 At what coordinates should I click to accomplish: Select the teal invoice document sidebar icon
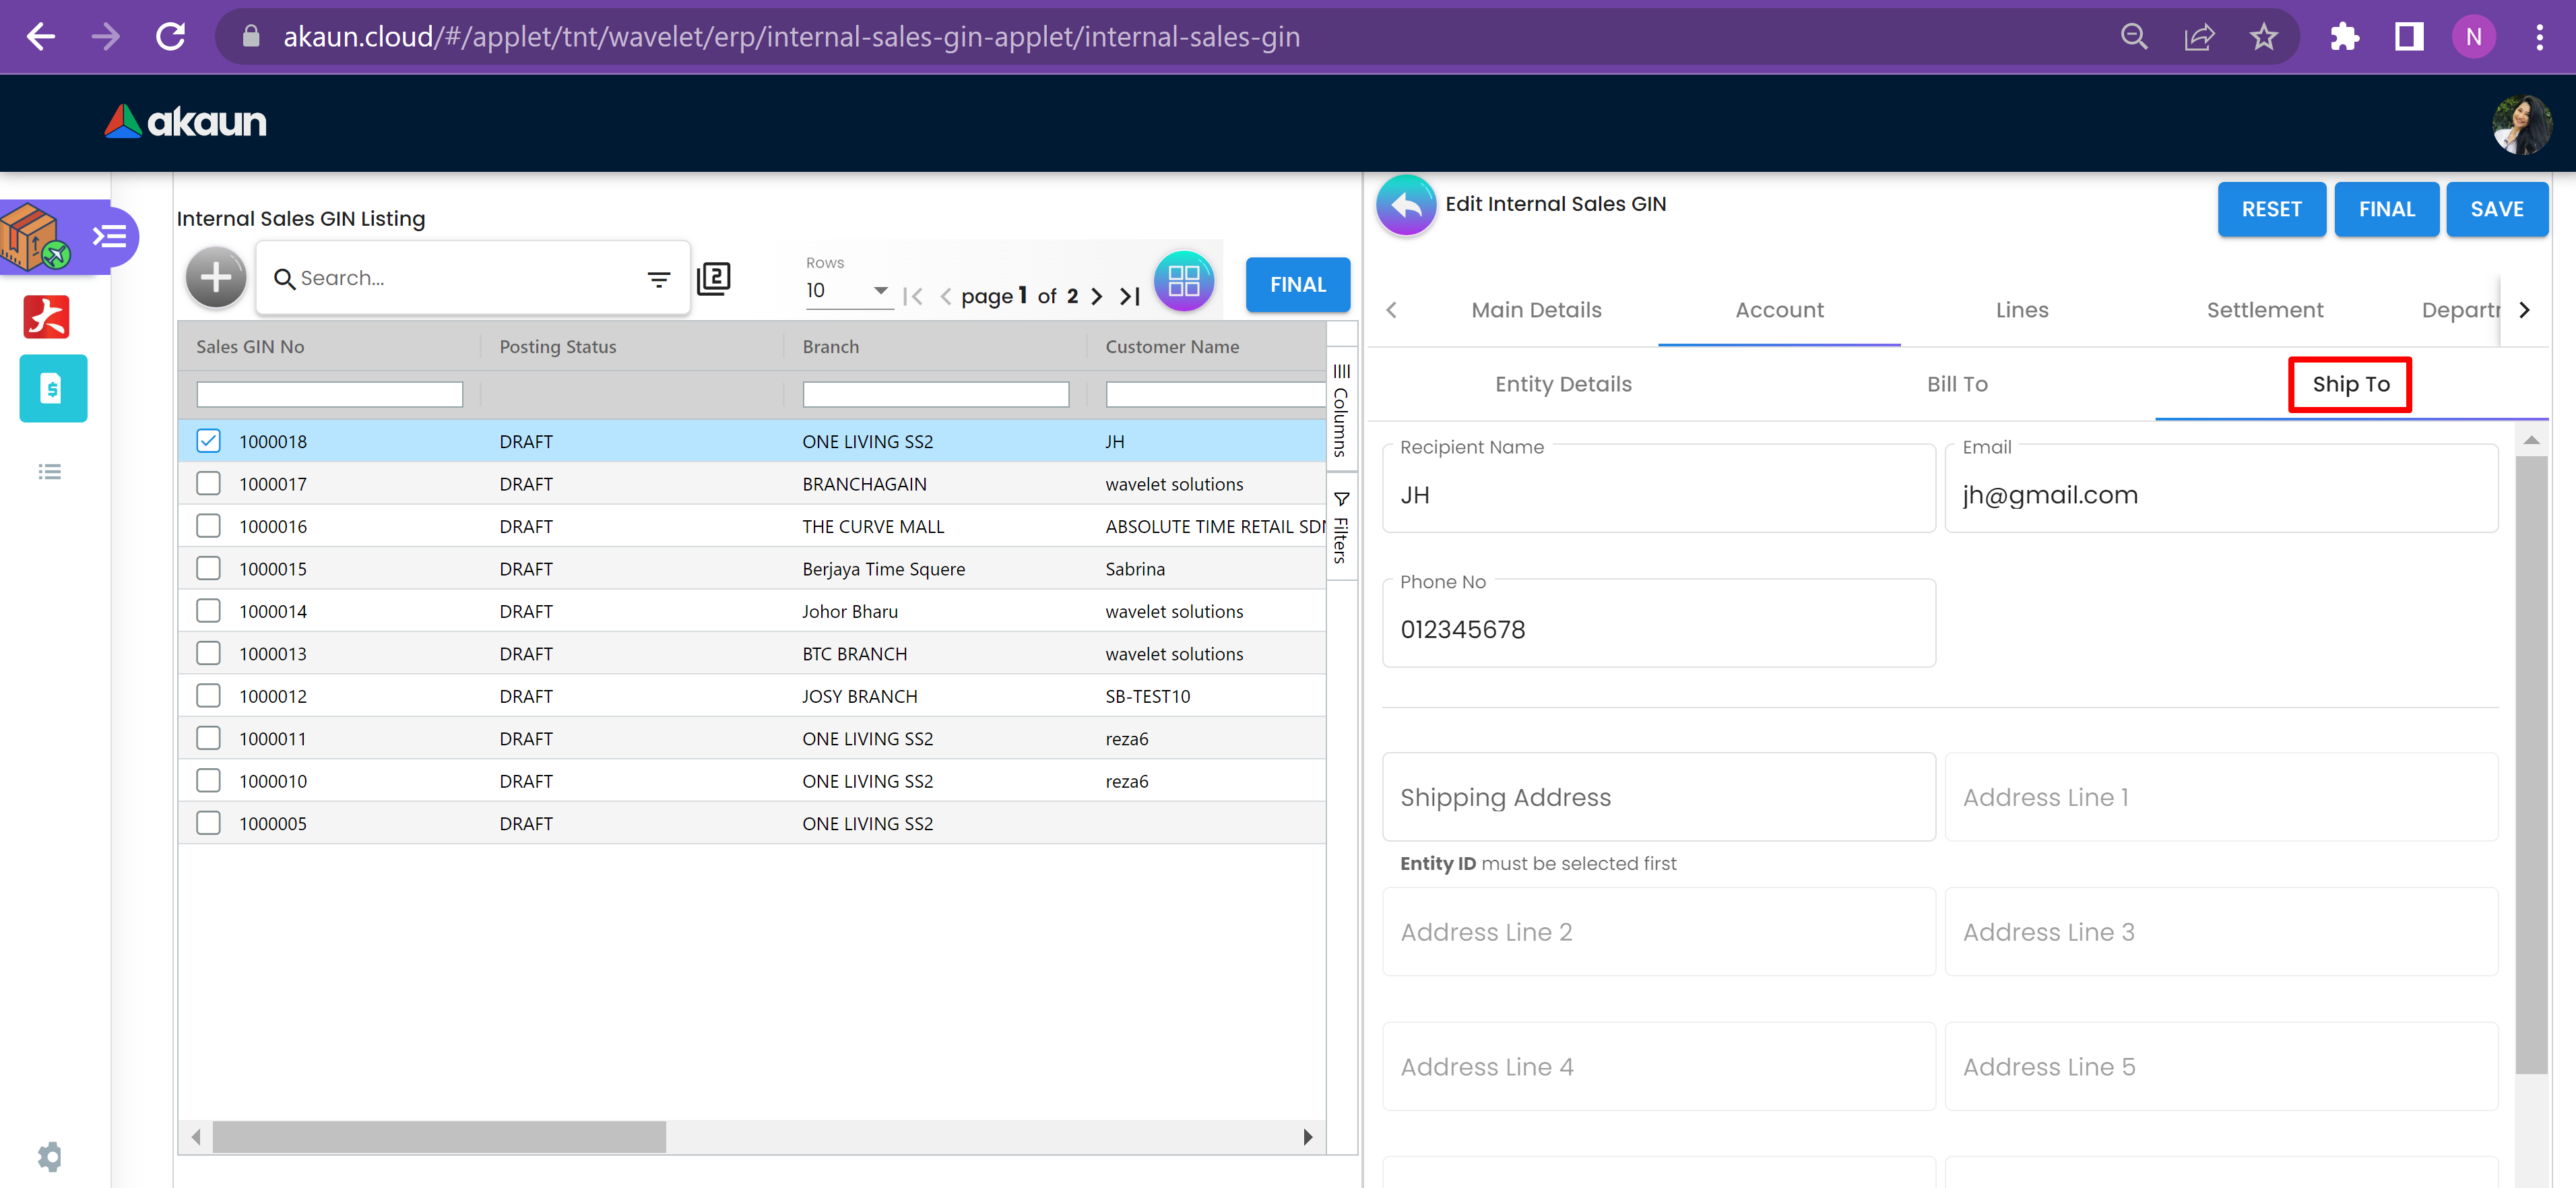52,388
